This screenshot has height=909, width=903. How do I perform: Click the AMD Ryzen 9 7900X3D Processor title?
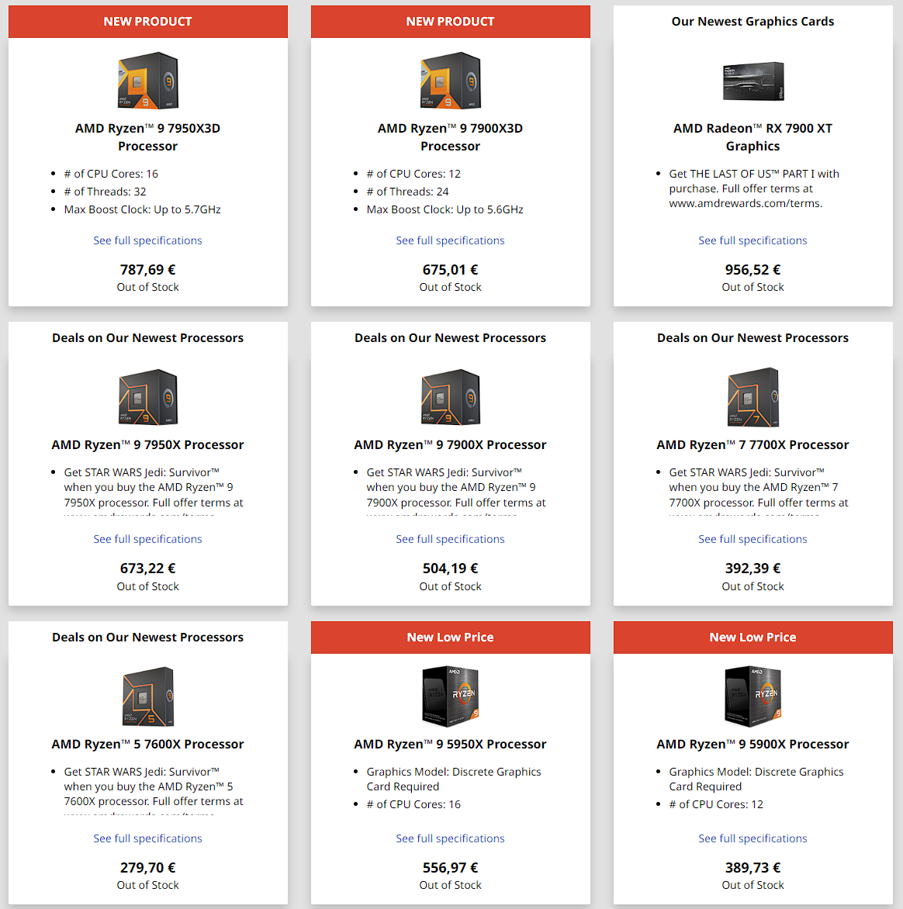[x=451, y=137]
